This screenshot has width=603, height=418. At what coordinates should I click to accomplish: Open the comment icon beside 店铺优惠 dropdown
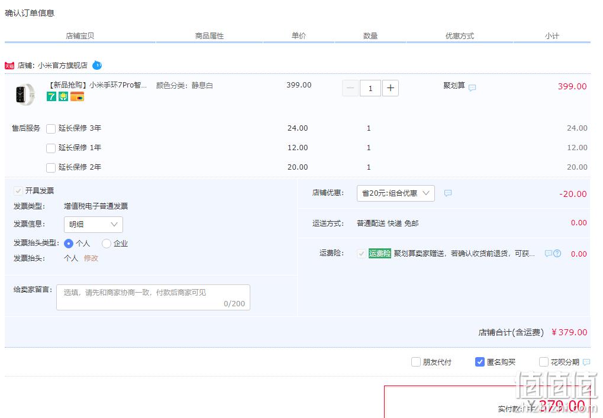point(447,193)
